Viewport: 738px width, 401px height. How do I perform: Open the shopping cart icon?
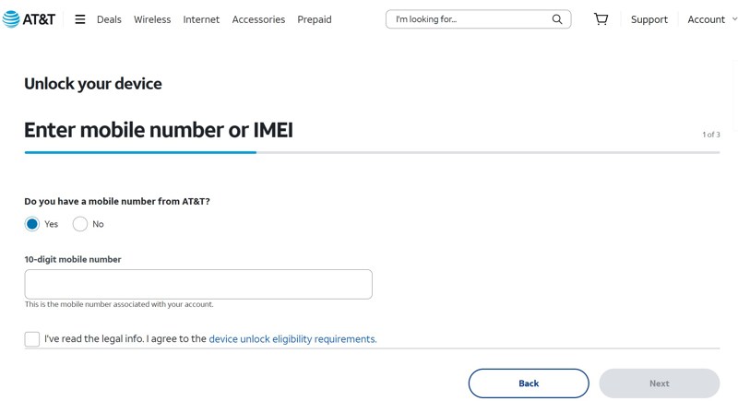601,19
